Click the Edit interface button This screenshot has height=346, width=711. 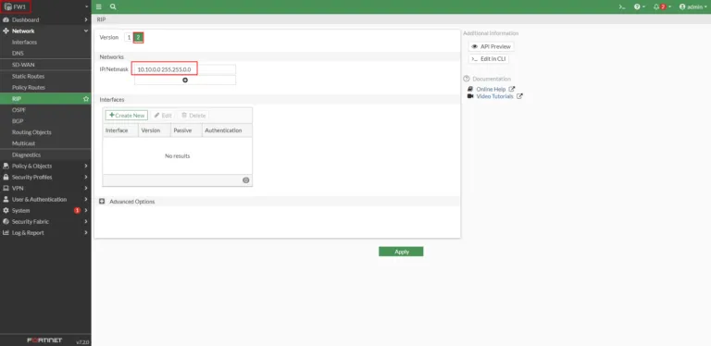pyautogui.click(x=163, y=116)
